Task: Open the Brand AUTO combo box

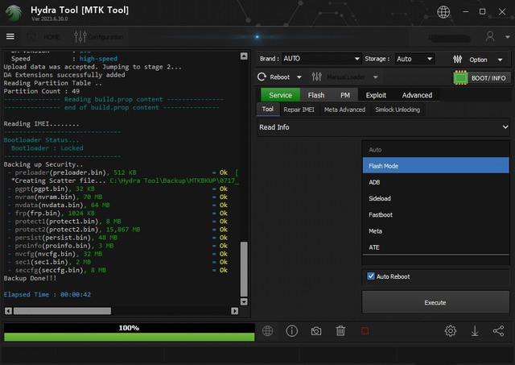Action: pos(321,59)
